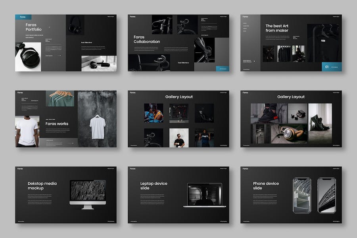Select the green t-shirts on hangers photo

click(60, 99)
